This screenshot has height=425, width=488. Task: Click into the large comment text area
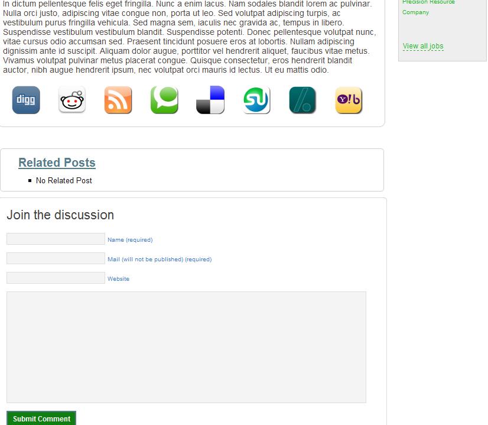coord(186,347)
